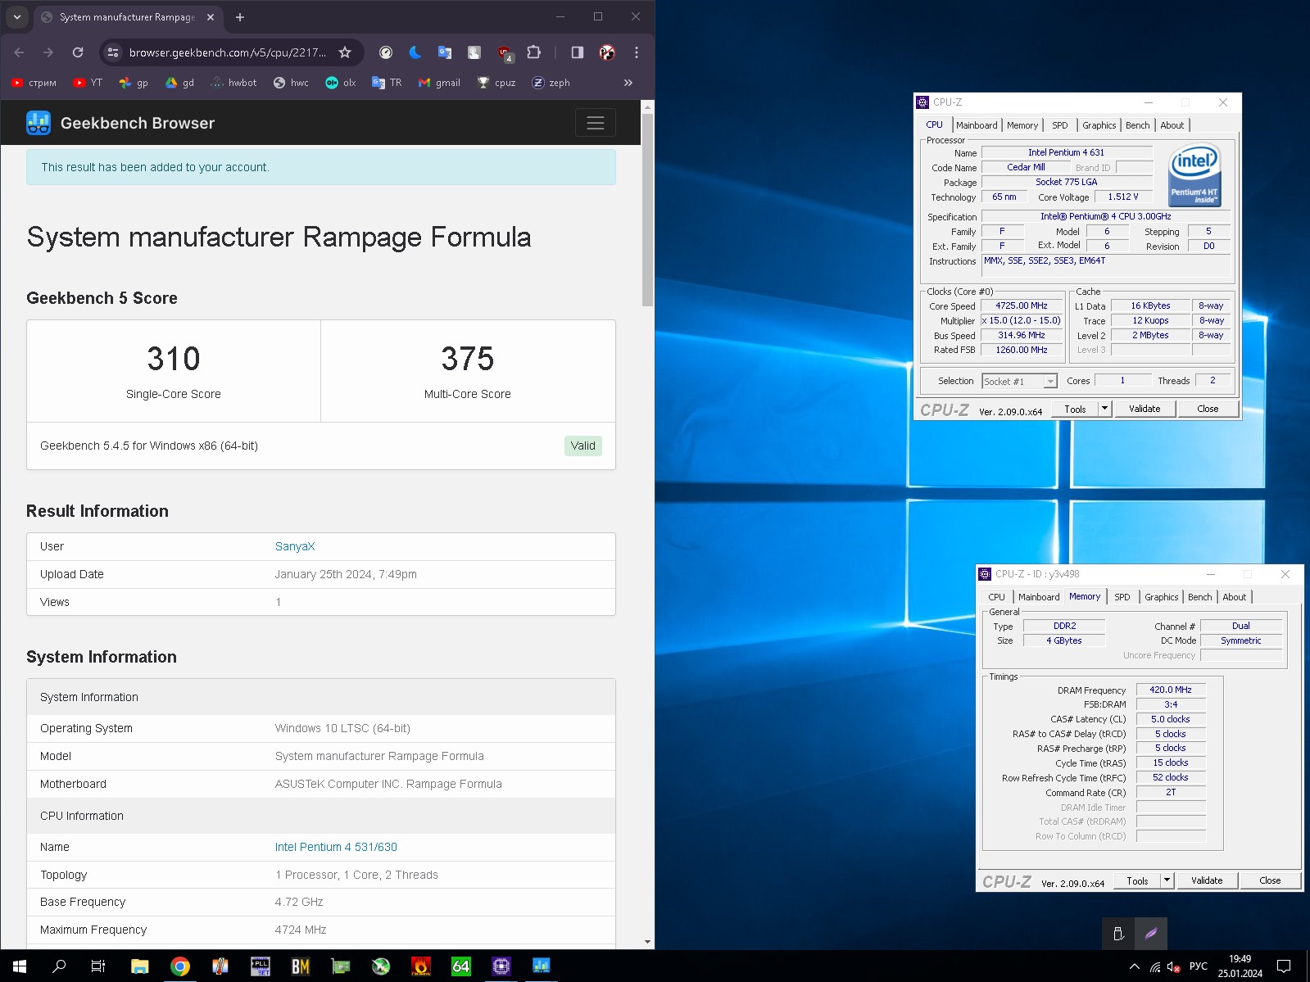Open the YT bookmark
This screenshot has width=1310, height=982.
point(88,83)
